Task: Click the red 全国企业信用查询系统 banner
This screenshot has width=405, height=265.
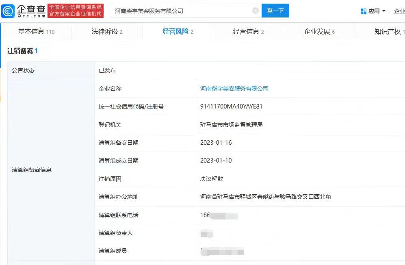Action: coord(76,11)
